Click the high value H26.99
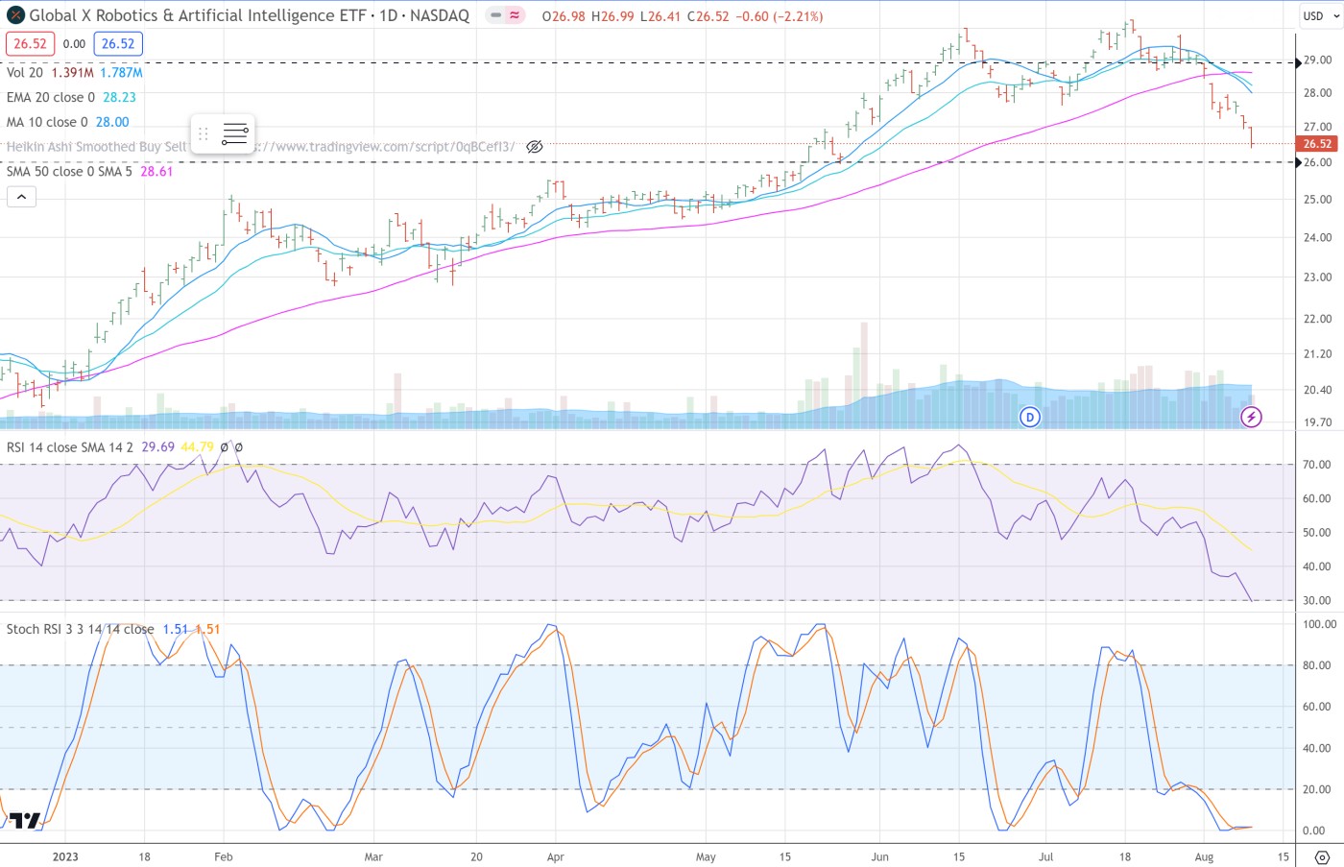 click(612, 16)
